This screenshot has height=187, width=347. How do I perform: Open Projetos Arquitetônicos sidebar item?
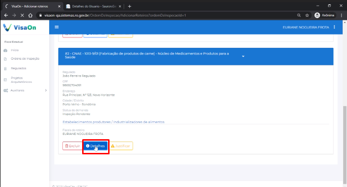[21, 80]
